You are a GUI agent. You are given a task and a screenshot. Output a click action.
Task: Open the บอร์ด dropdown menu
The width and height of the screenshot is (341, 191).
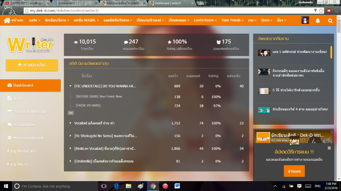coord(35,20)
